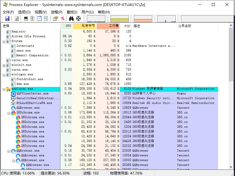Collapse the System process tree node
This screenshot has width=235, height=176.
[4, 42]
